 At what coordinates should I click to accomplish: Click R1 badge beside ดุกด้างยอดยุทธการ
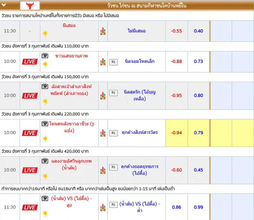pos(113,167)
